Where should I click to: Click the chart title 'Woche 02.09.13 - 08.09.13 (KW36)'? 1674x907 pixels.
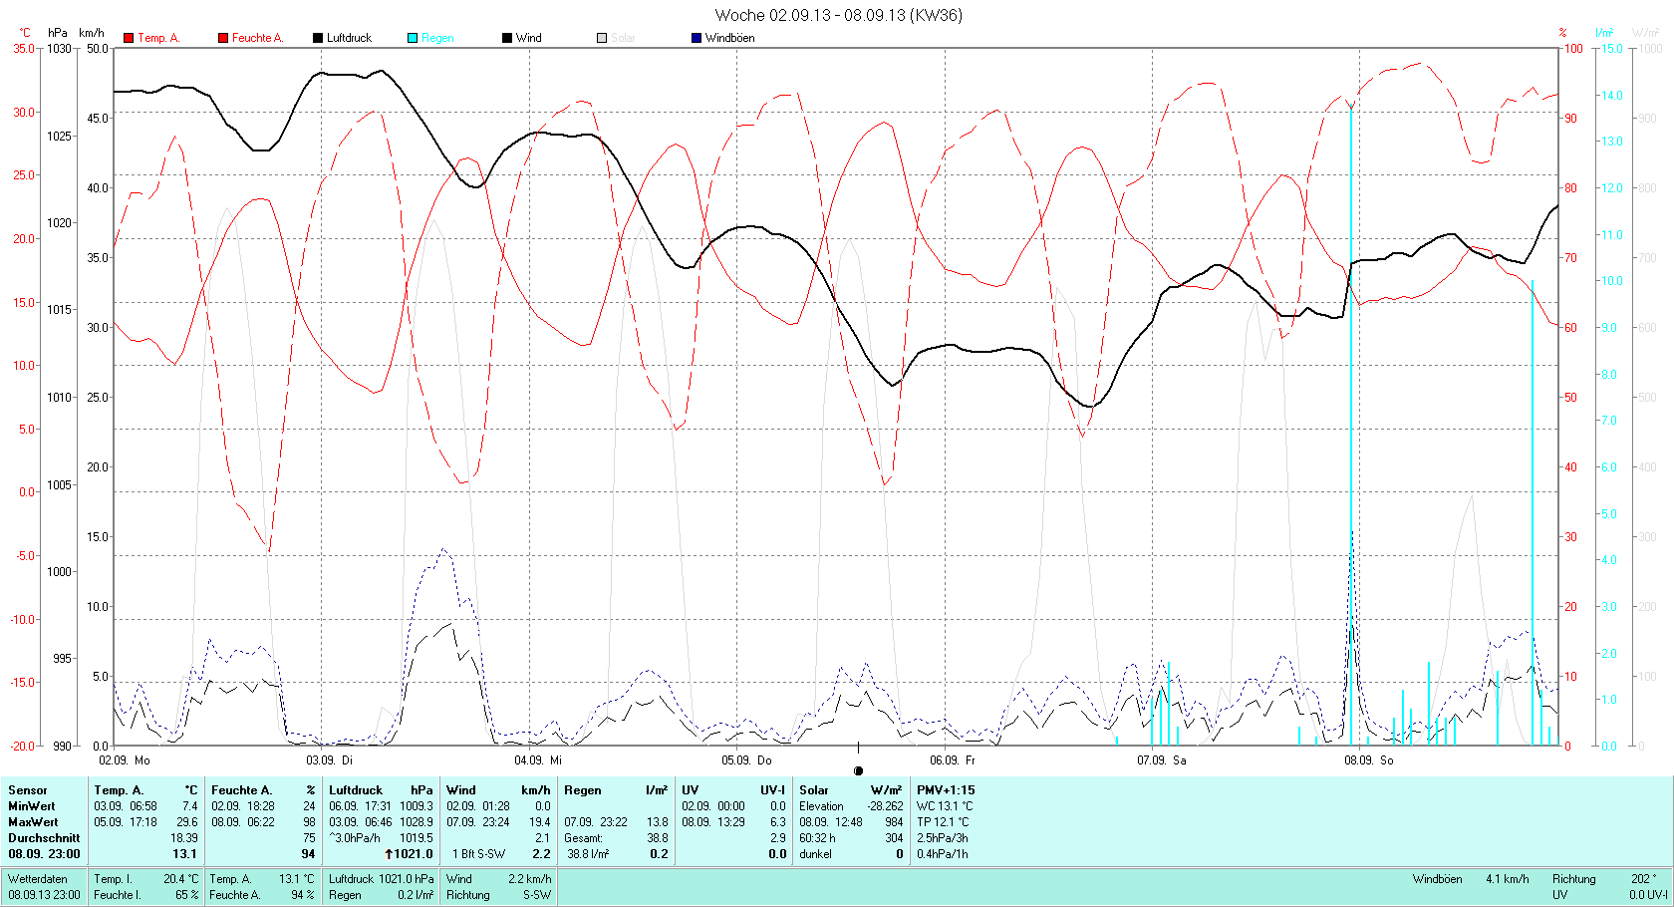click(x=839, y=15)
